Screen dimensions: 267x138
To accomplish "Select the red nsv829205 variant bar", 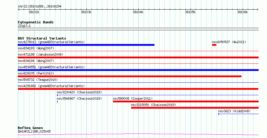I will coord(130,76).
